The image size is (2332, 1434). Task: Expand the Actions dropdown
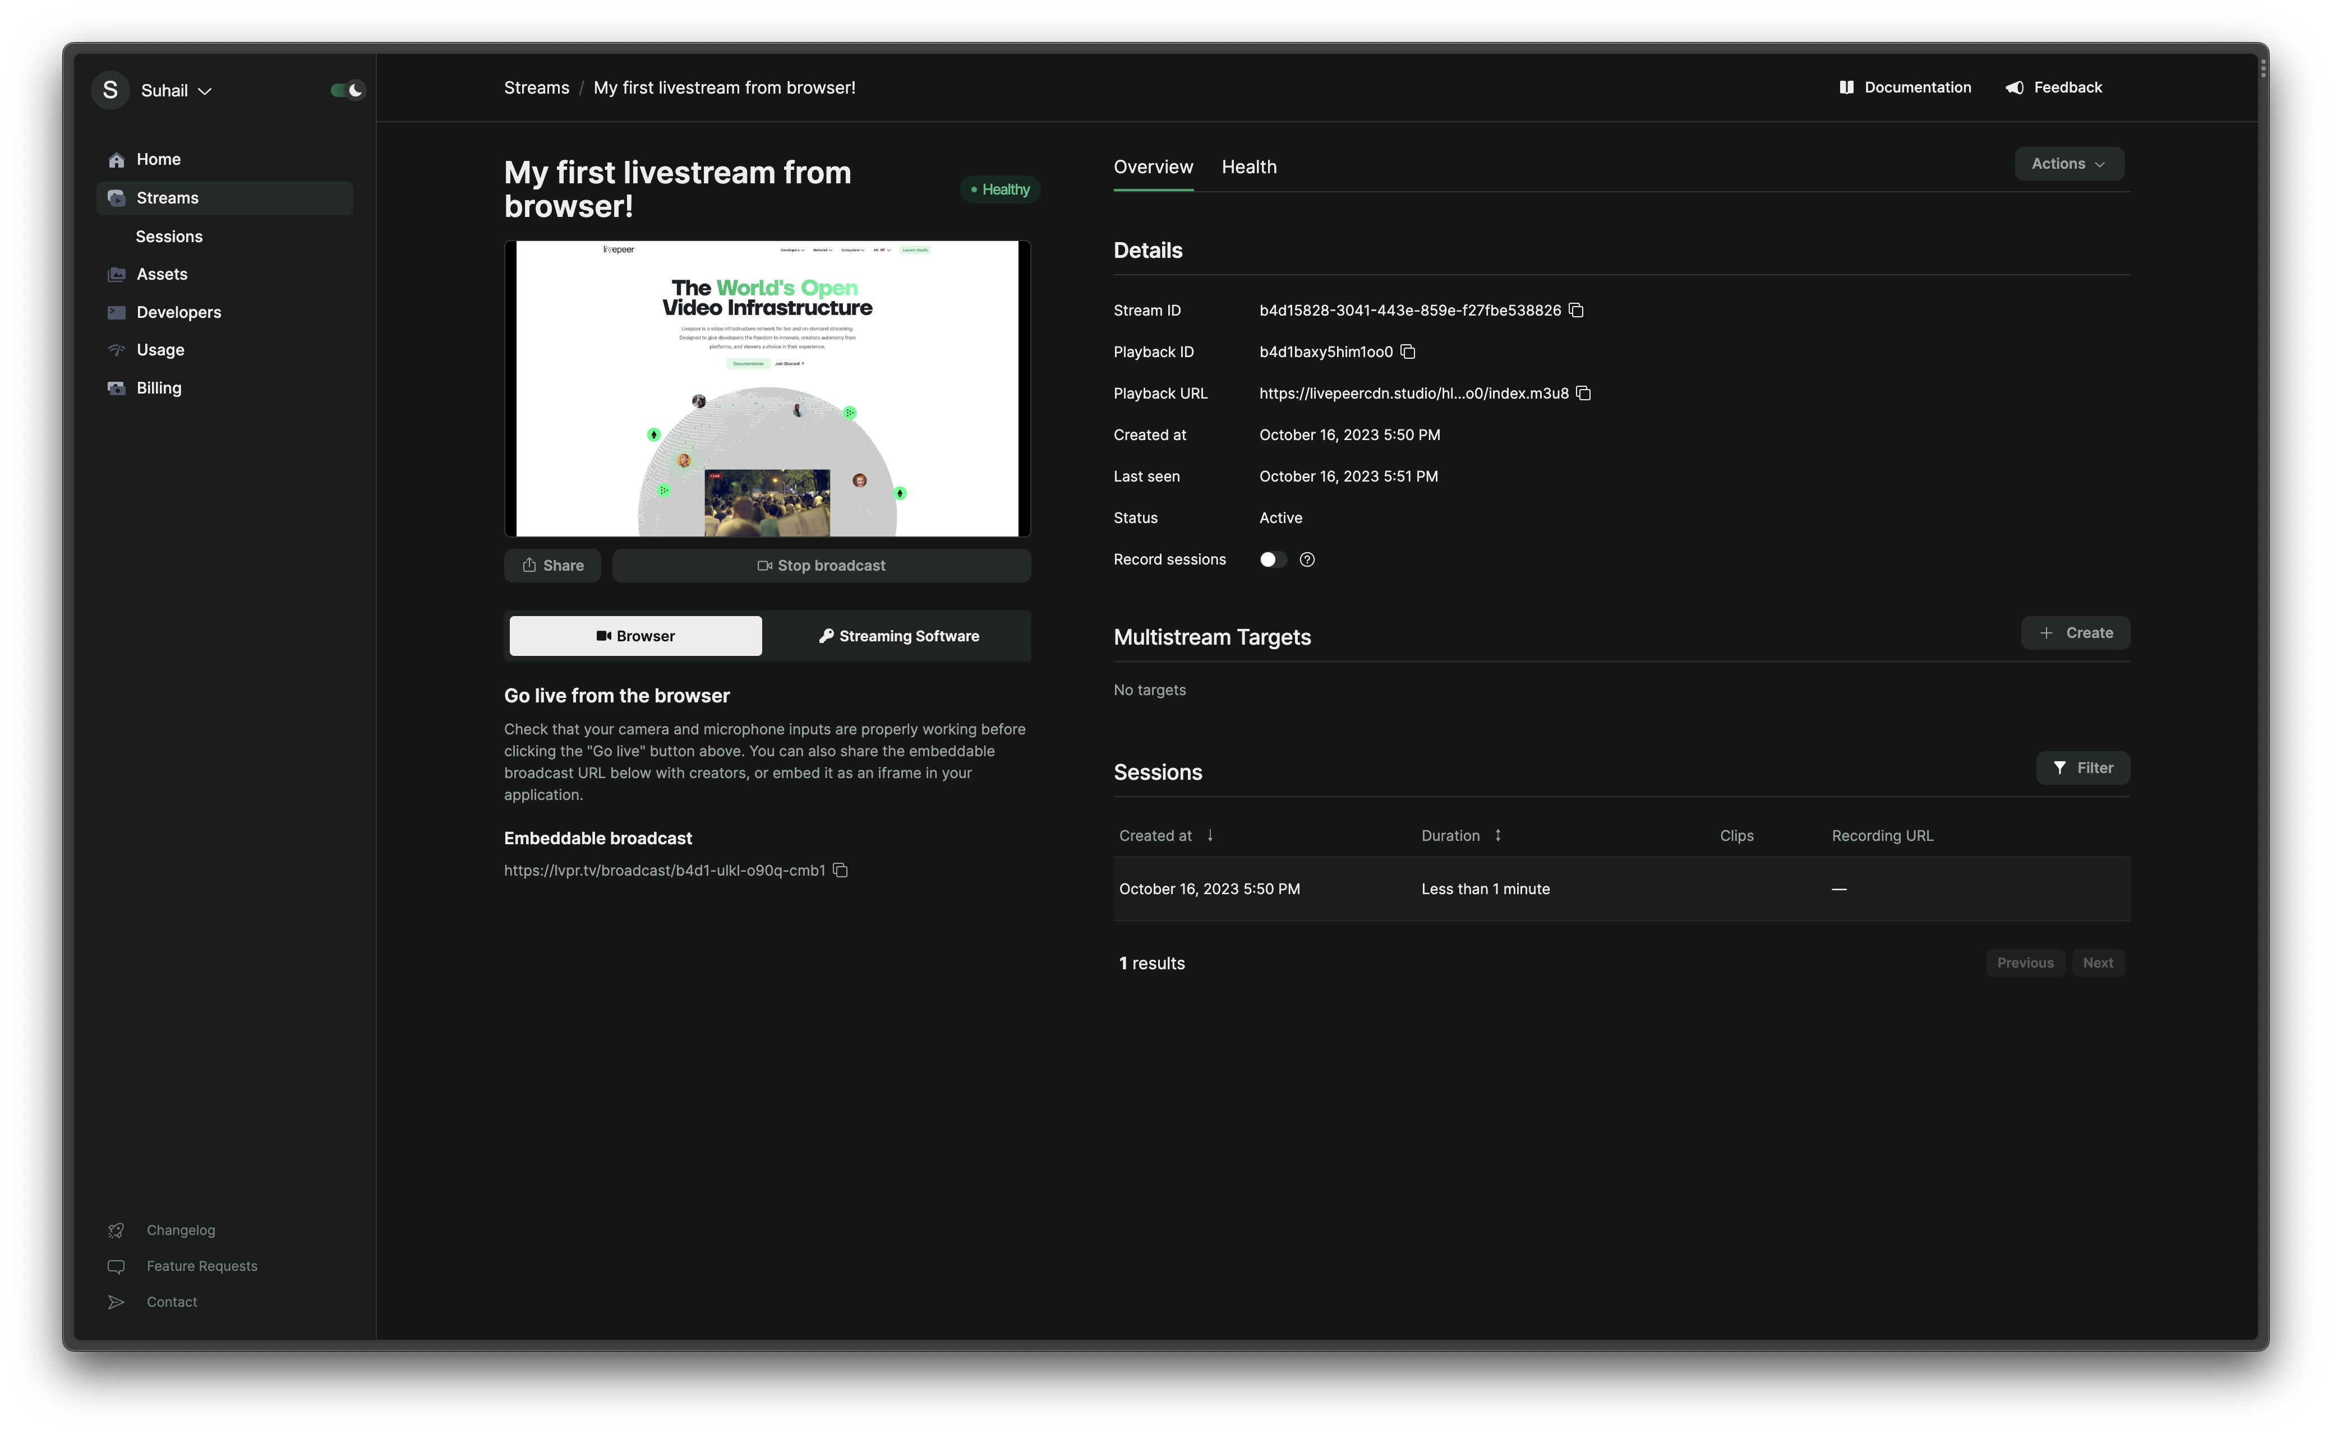tap(2068, 163)
